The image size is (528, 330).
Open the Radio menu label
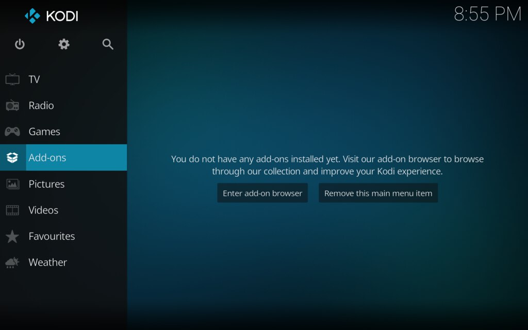point(41,106)
